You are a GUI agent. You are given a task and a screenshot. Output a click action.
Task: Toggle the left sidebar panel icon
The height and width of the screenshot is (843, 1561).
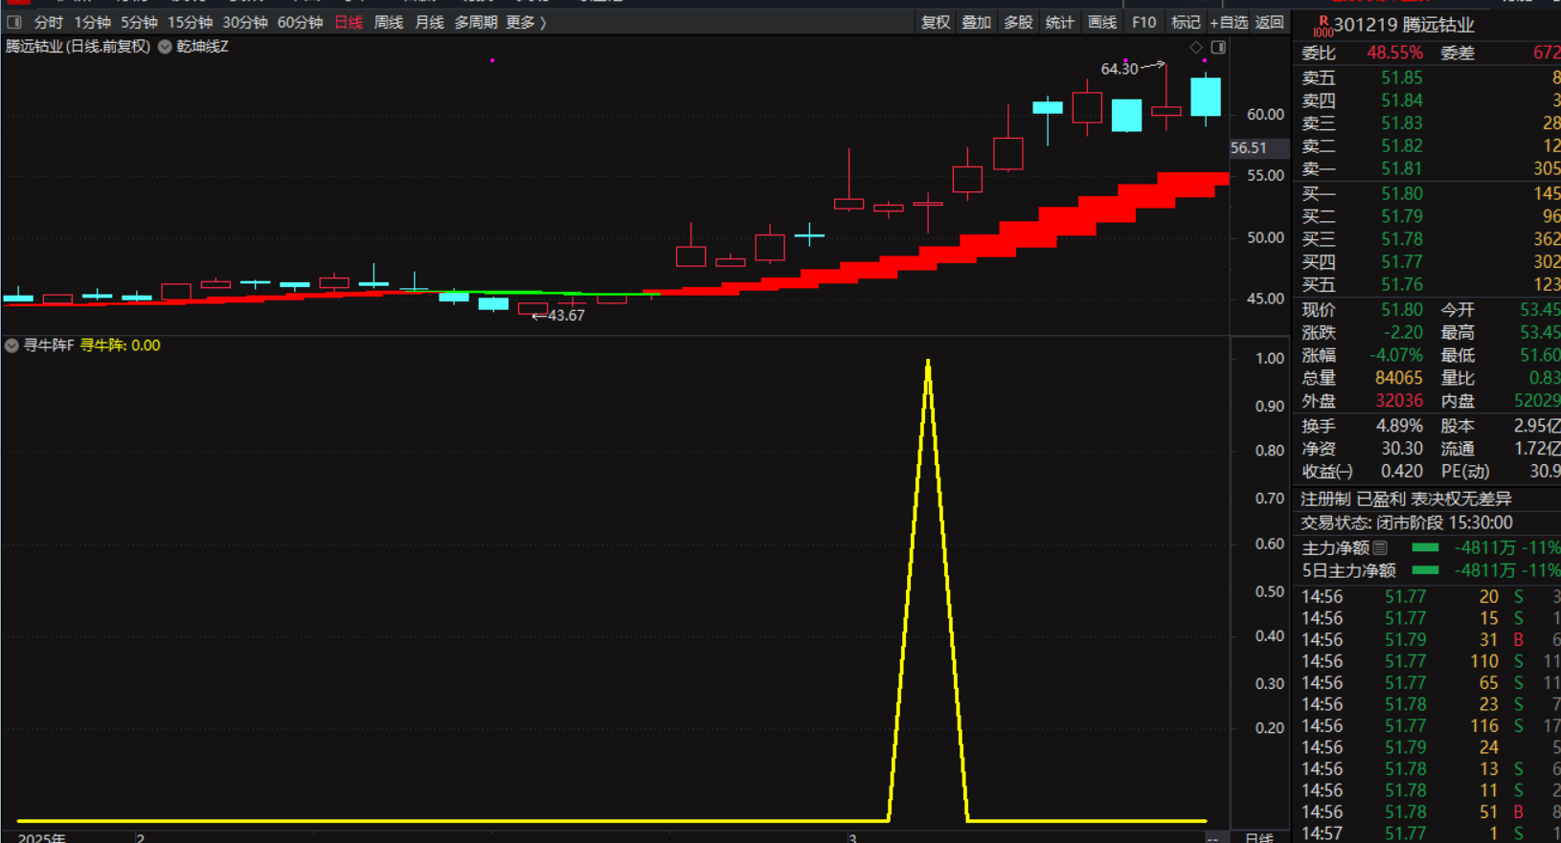tap(14, 22)
